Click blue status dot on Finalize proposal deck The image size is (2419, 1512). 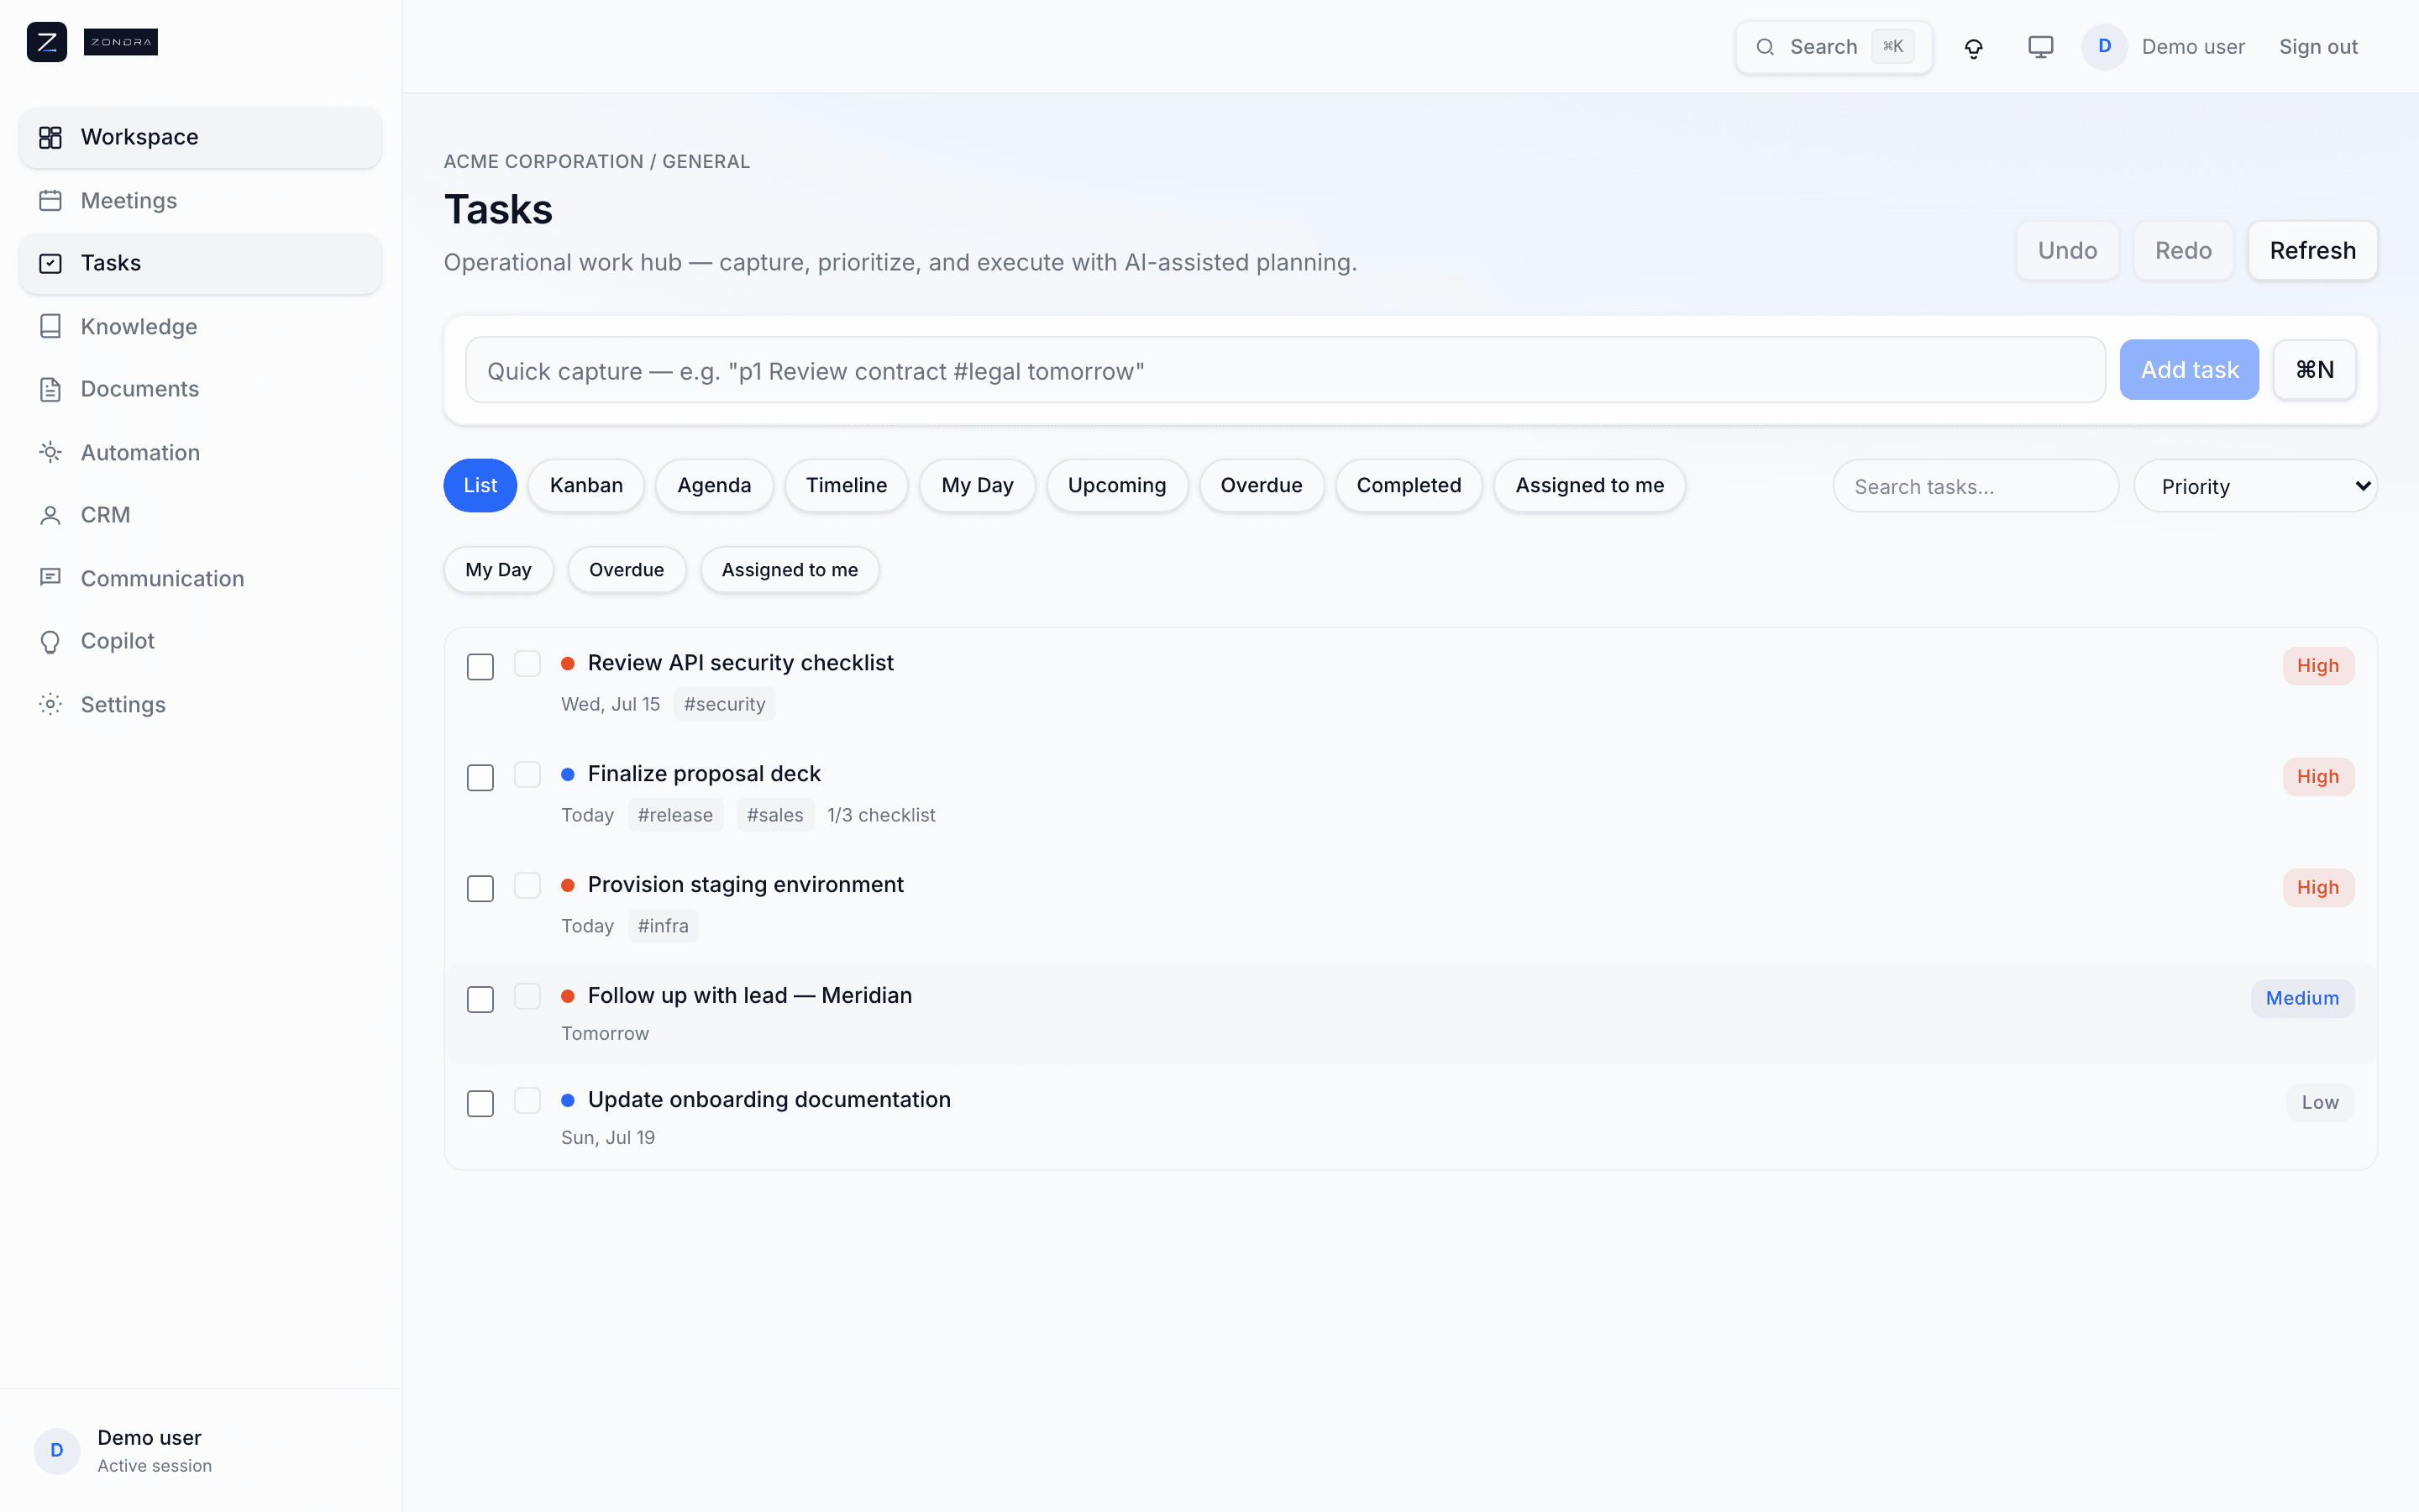(568, 774)
